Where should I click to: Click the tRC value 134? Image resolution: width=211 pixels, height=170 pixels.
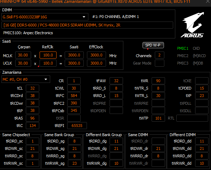[x=33, y=126]
